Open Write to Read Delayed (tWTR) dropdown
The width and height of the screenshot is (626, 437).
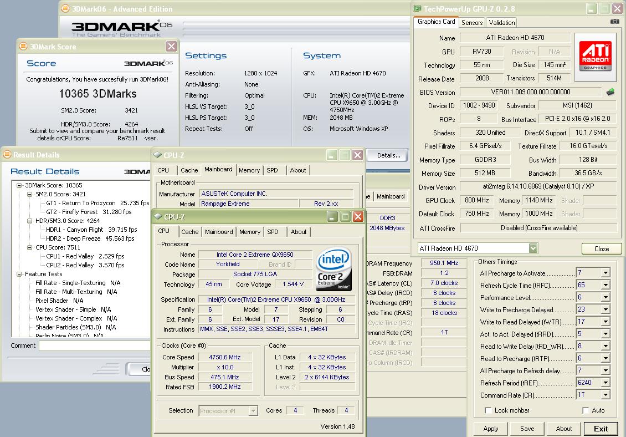[x=606, y=322]
